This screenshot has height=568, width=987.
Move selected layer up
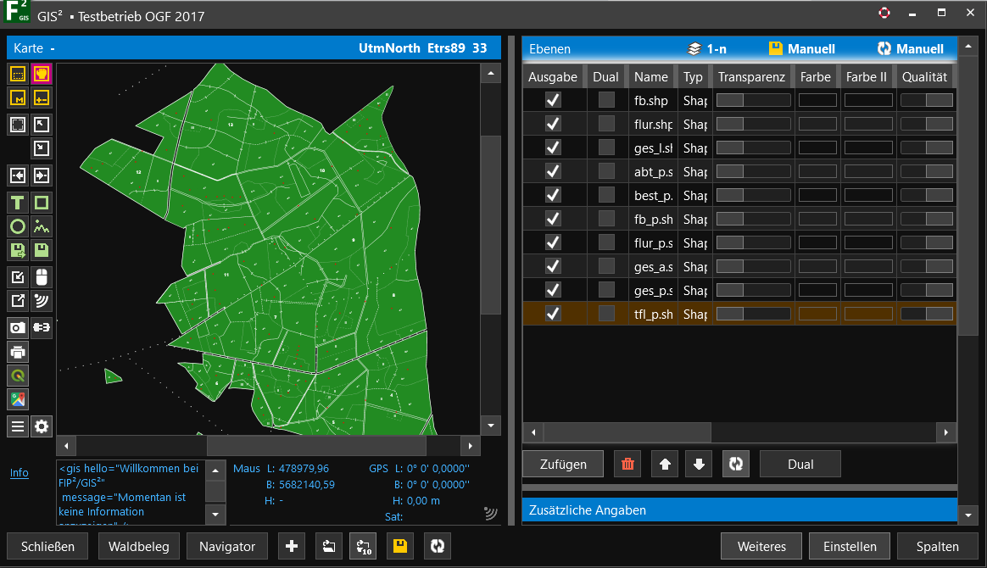665,464
